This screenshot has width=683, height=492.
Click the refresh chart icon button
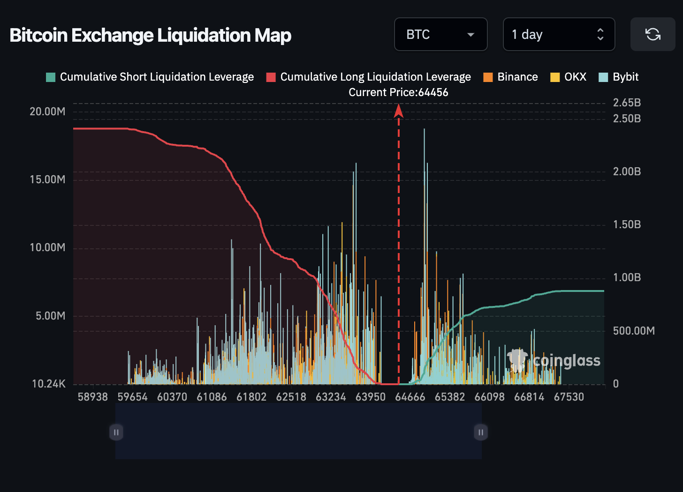pos(653,34)
